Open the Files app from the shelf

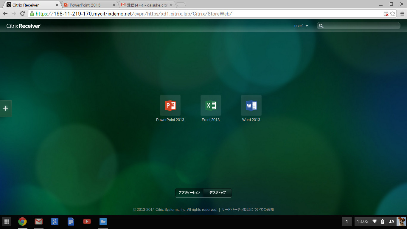(103, 222)
